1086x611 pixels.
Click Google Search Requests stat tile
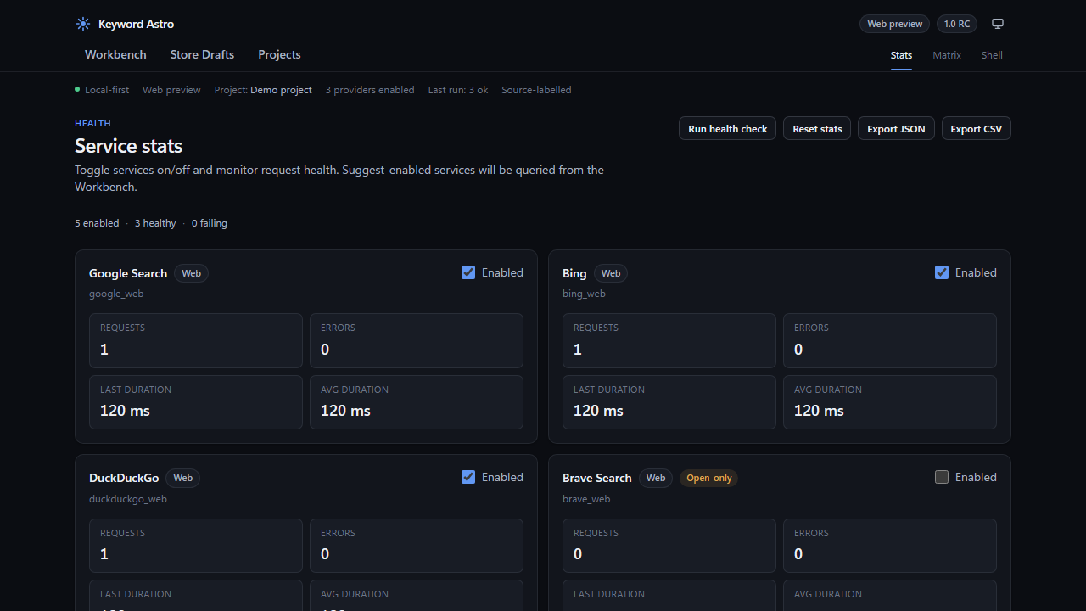click(196, 340)
